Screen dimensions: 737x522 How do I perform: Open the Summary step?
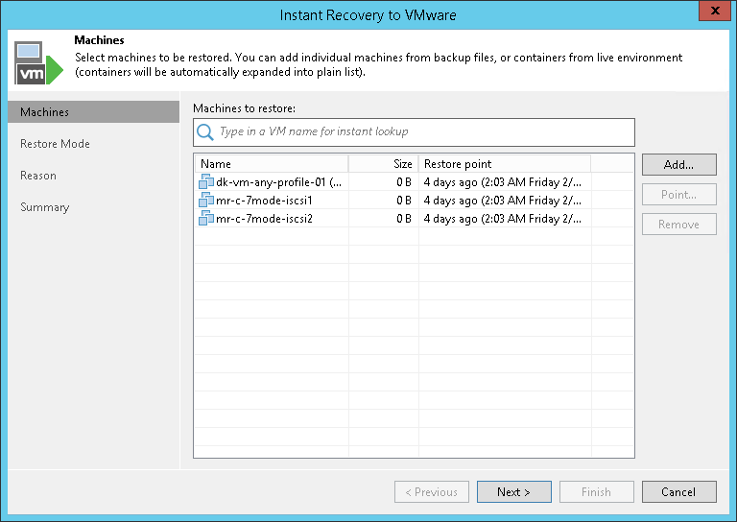coord(45,207)
